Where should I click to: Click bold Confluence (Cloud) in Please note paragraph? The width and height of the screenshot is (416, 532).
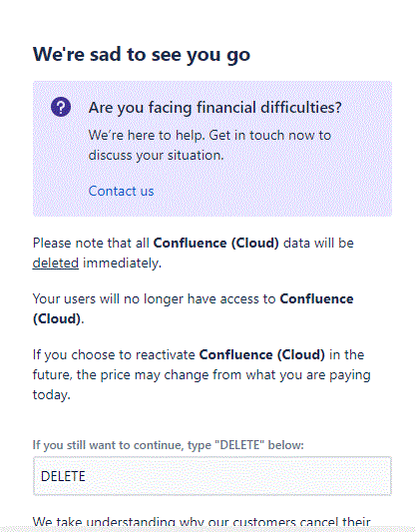(x=215, y=244)
